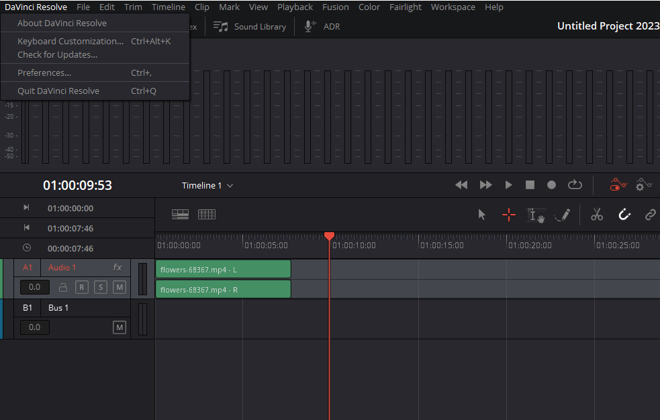Select the edit selection hand tool

536,215
